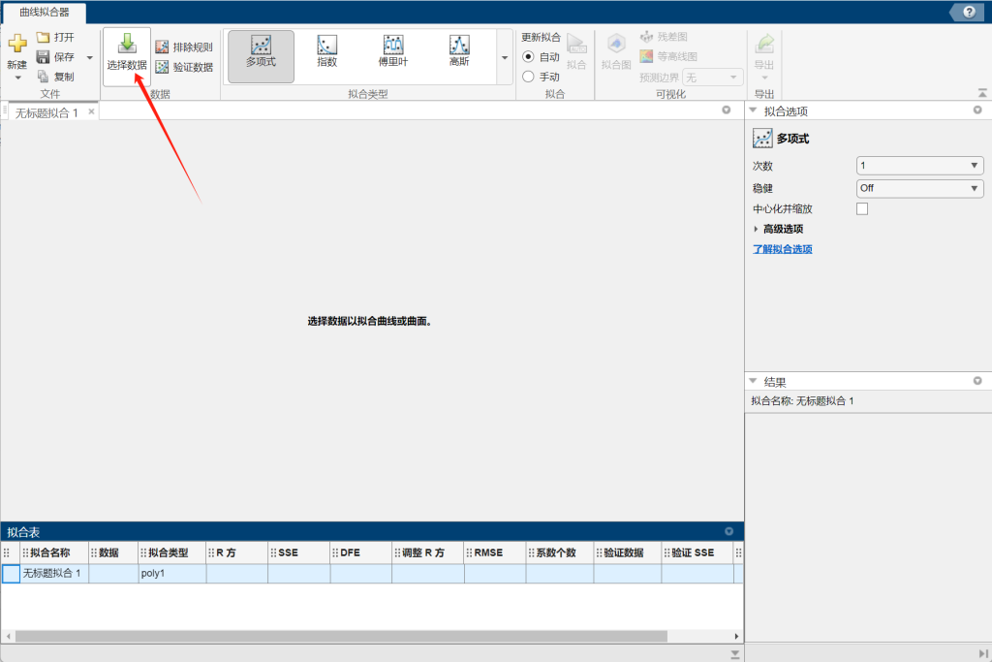The width and height of the screenshot is (992, 662).
Task: Select the 无标题拟合 1 document tab
Action: (x=46, y=112)
